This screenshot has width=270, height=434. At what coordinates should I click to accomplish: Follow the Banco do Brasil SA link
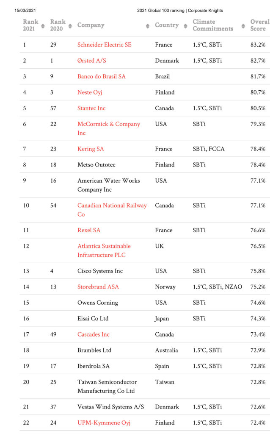tap(102, 76)
